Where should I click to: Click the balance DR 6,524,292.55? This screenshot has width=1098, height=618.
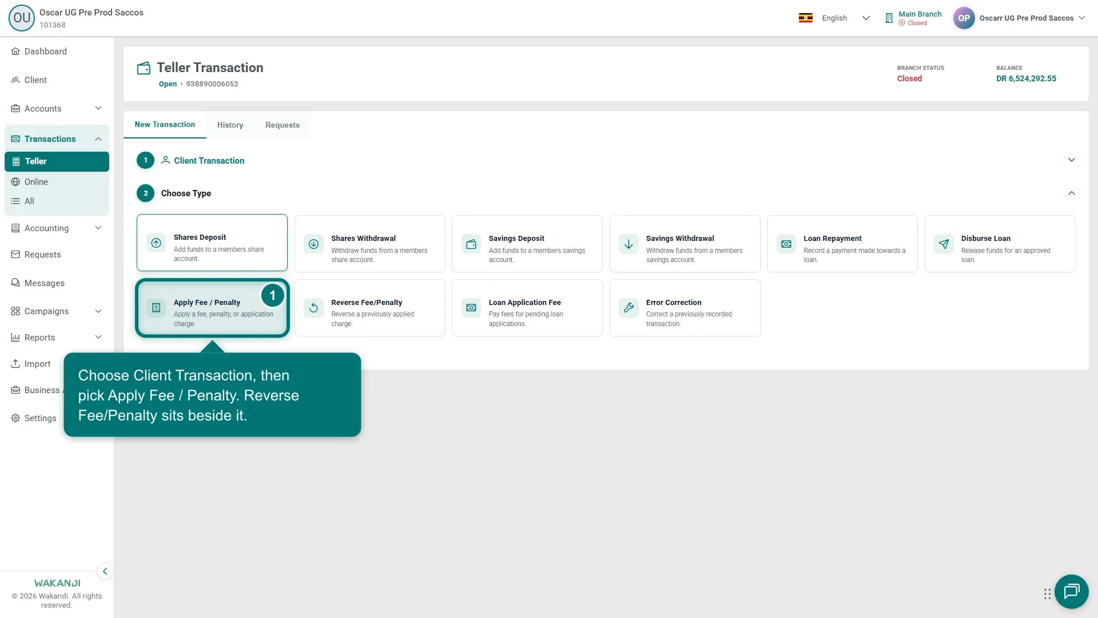point(1026,78)
